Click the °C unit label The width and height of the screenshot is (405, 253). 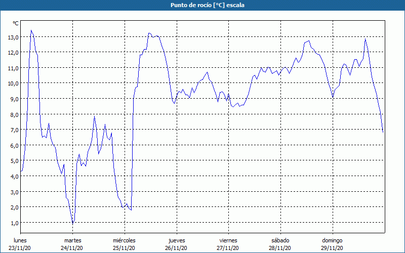(x=16, y=23)
